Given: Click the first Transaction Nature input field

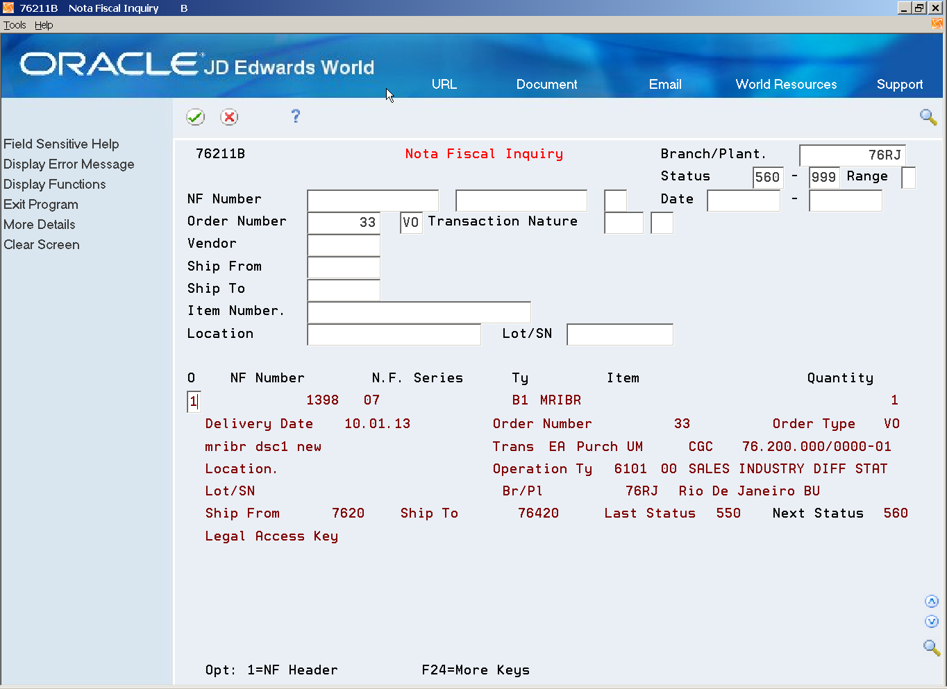Looking at the screenshot, I should [623, 223].
